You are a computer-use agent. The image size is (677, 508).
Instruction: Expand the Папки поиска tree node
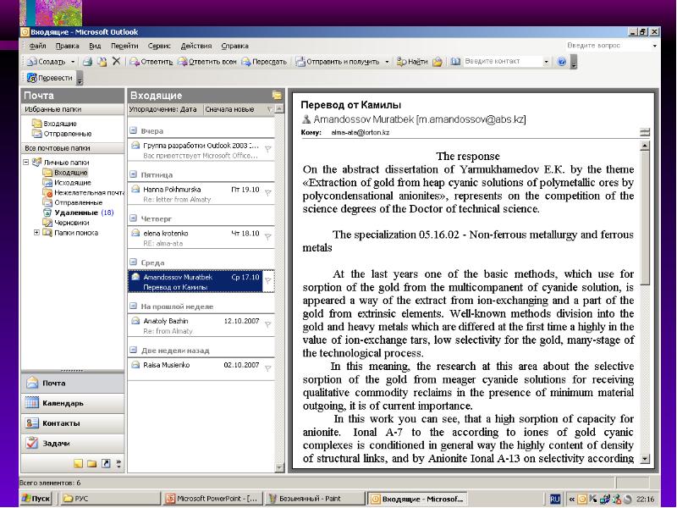click(36, 232)
